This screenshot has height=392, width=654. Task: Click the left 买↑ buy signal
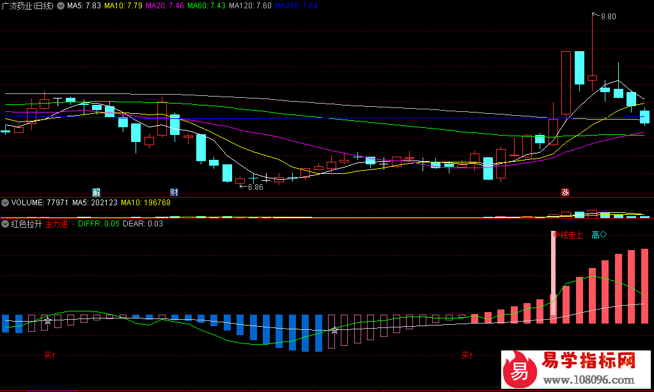(x=50, y=356)
